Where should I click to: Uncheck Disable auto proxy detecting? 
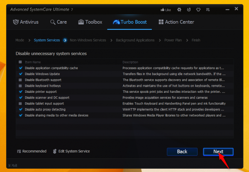tap(20, 109)
